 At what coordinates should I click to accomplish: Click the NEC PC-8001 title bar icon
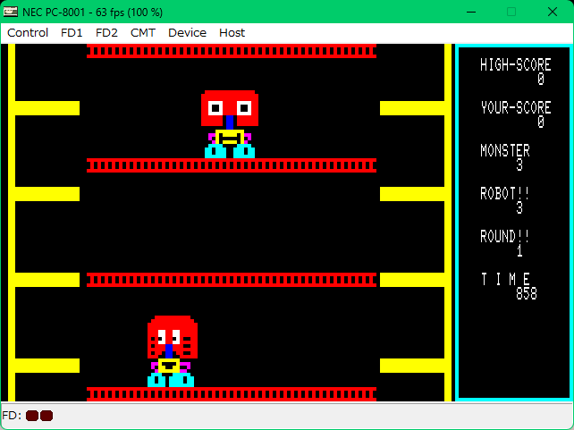(11, 11)
